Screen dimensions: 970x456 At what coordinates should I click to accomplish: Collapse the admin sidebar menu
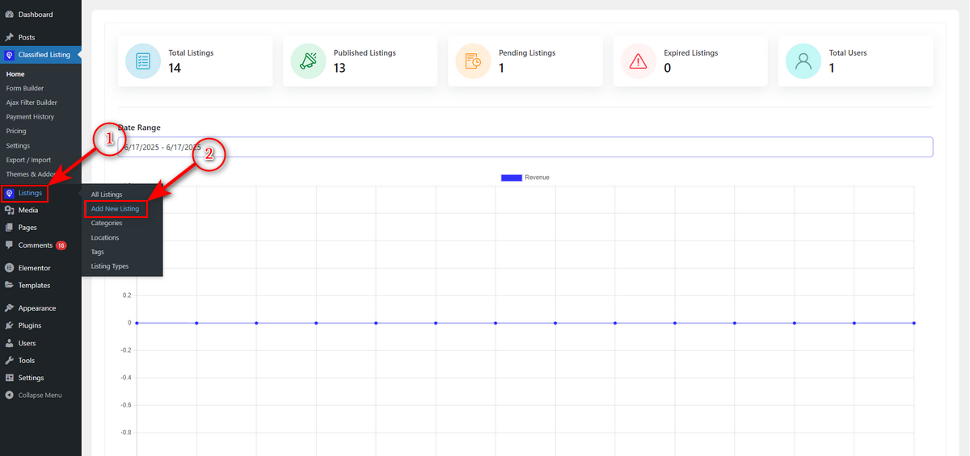pyautogui.click(x=40, y=395)
